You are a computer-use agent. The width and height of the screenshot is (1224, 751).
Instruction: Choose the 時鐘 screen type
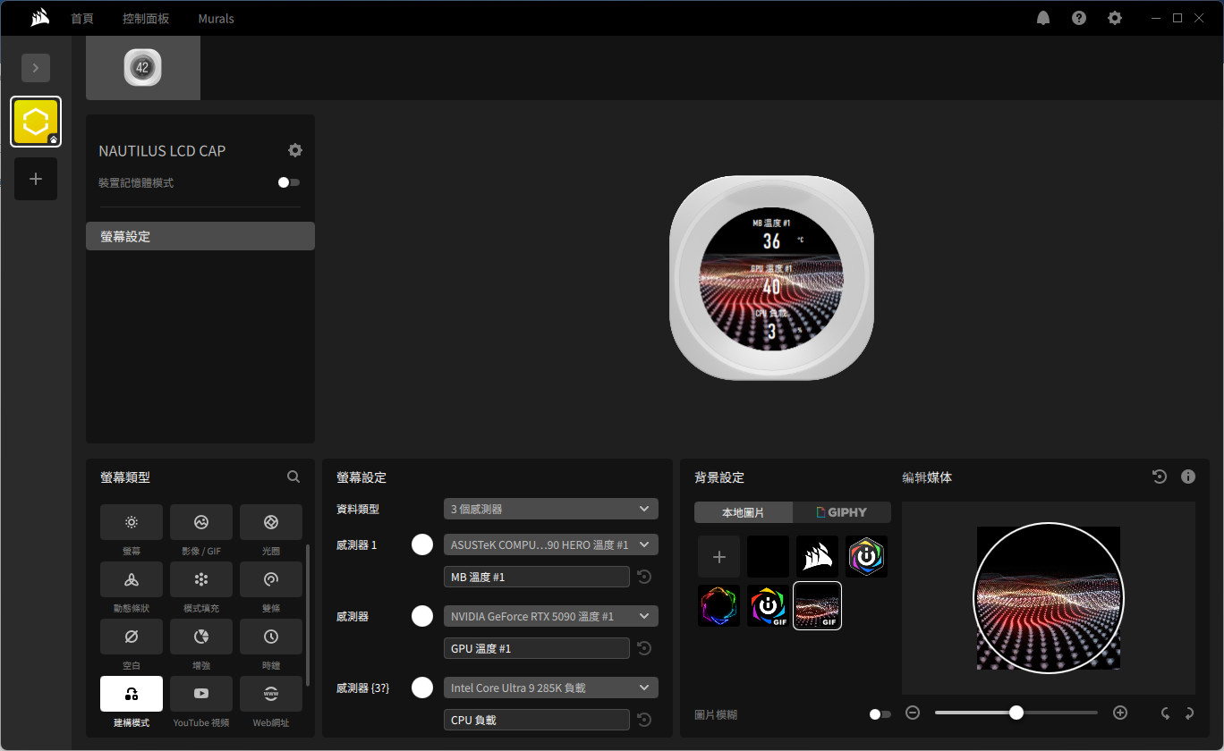coord(271,637)
